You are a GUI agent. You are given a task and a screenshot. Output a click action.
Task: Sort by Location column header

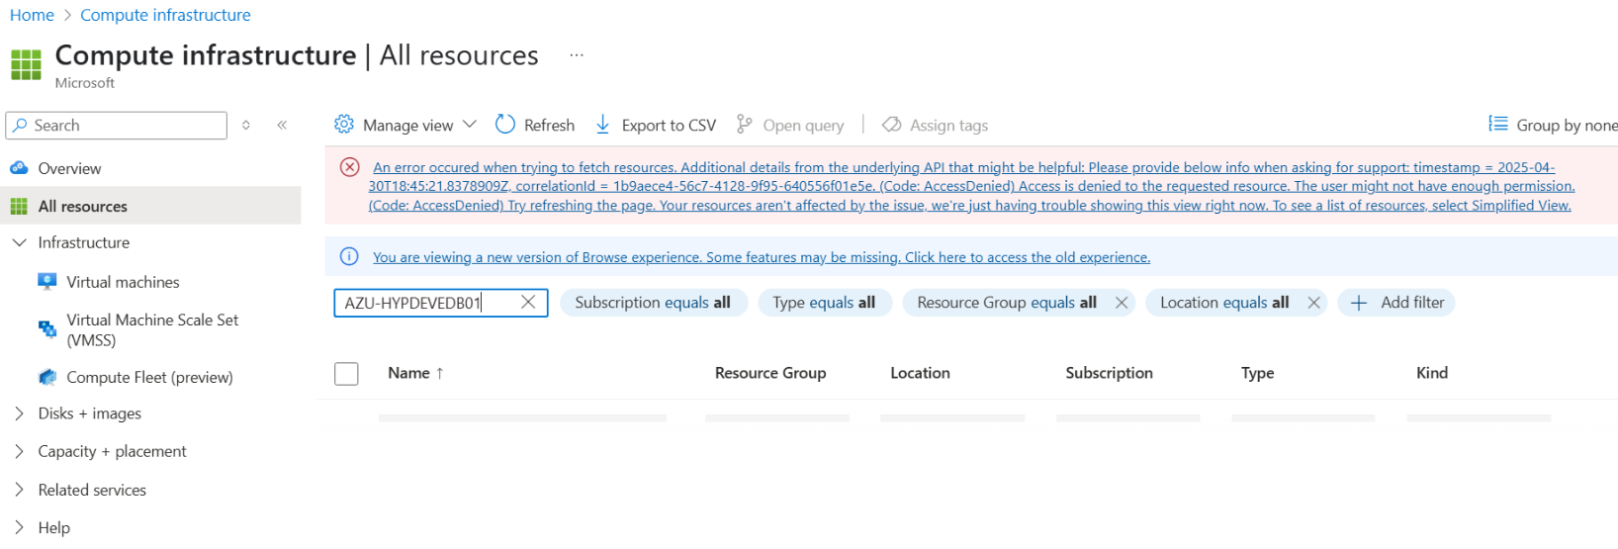pyautogui.click(x=920, y=373)
